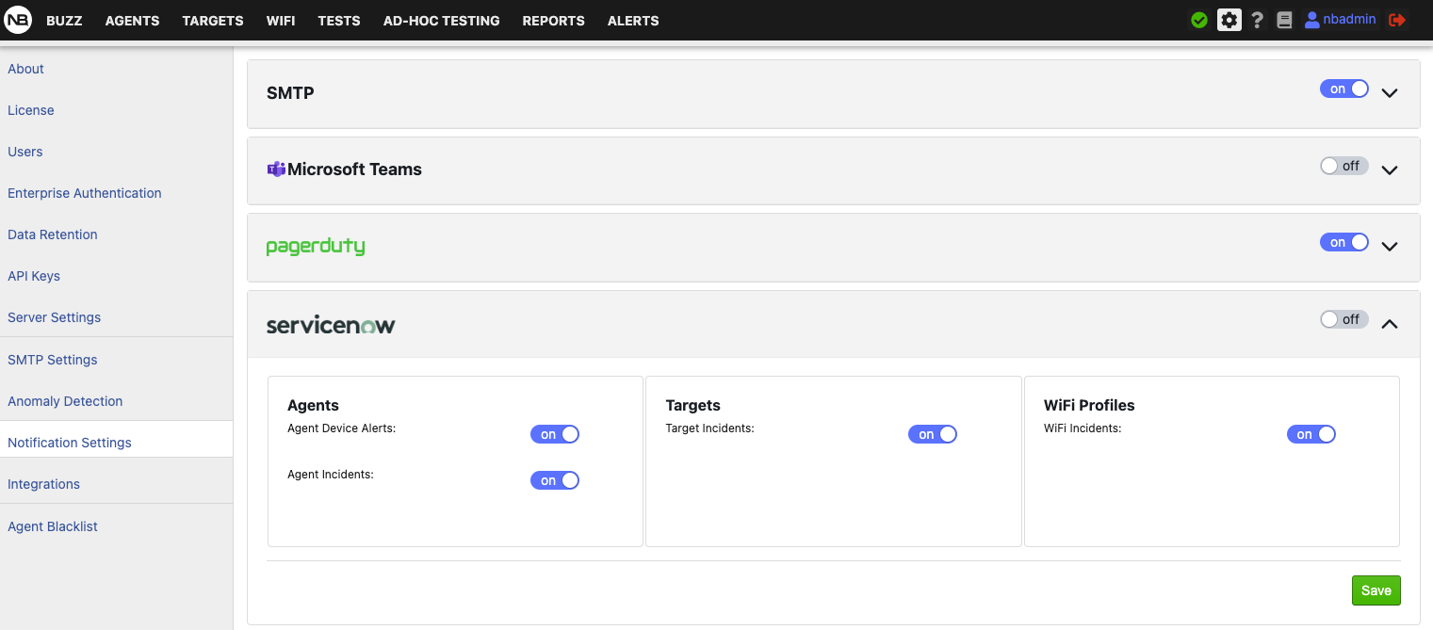Click the SMTP section heading

pos(290,93)
